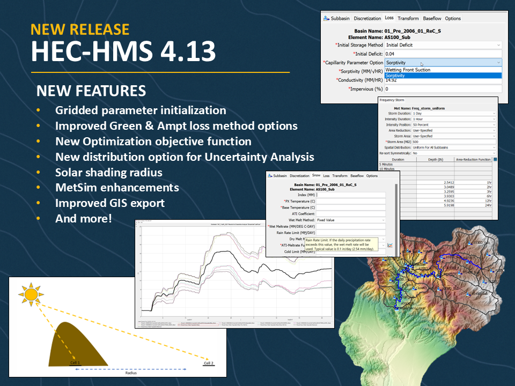Open Transform tab in the Snow panel
Viewport: 515px width, 386px height.
pyautogui.click(x=340, y=176)
